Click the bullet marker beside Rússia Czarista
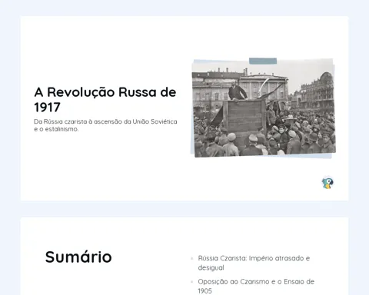The height and width of the screenshot is (295, 369). 192,258
